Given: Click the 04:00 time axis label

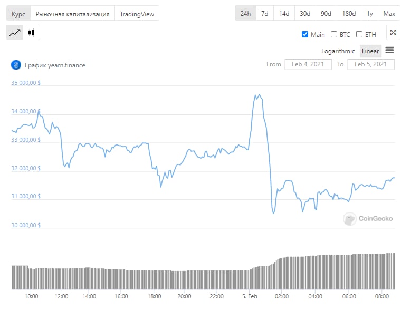Looking at the screenshot, I should click(315, 296).
